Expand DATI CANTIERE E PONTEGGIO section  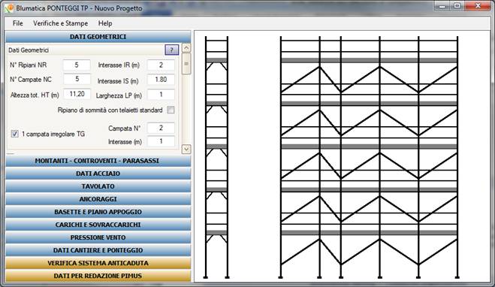[x=98, y=250]
